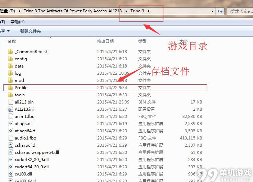Image resolution: width=253 pixels, height=182 pixels.
Task: Sort by 修改日期 column header
Action: (x=105, y=41)
